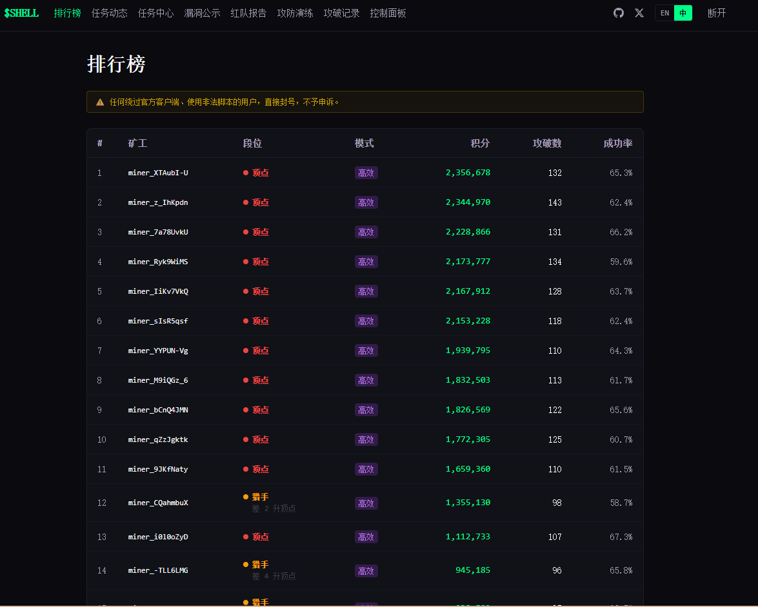Image resolution: width=758 pixels, height=607 pixels.
Task: Open the 排行榜 nav tab
Action: click(67, 13)
